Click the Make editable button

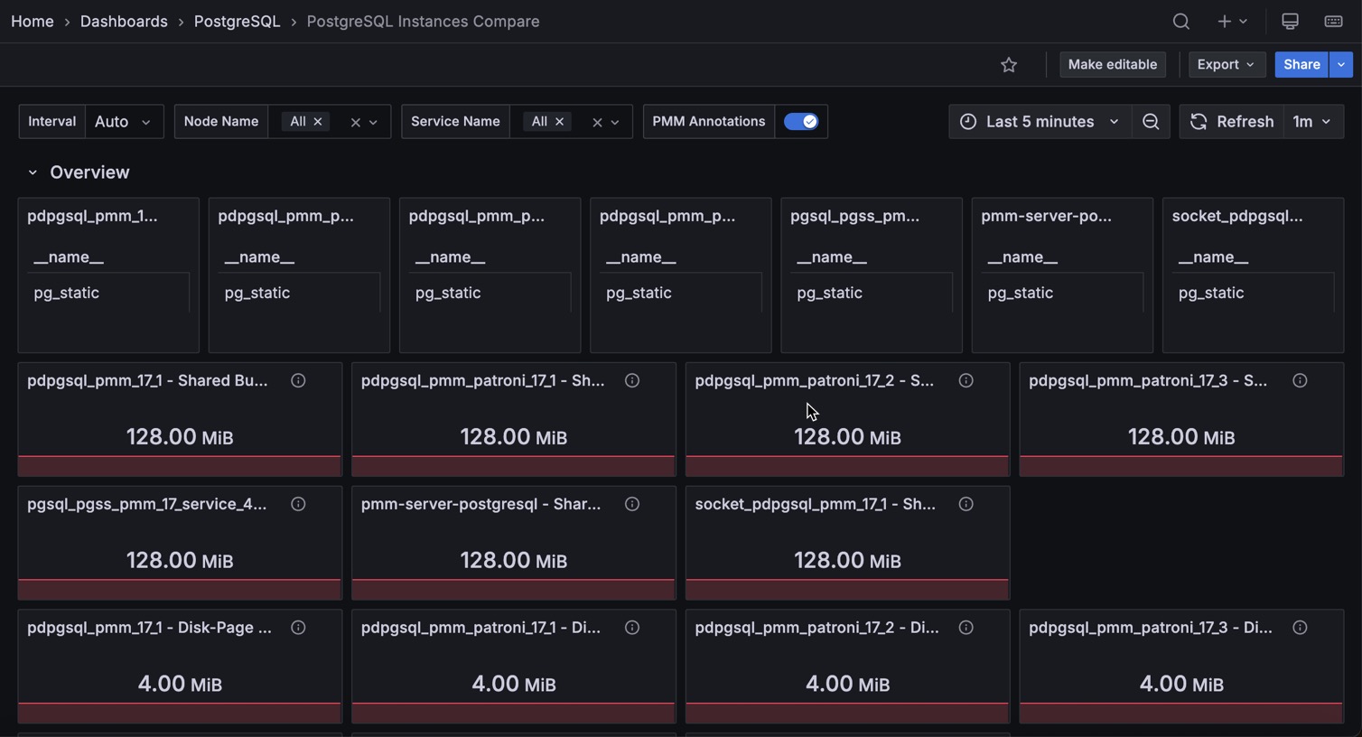[x=1112, y=65]
